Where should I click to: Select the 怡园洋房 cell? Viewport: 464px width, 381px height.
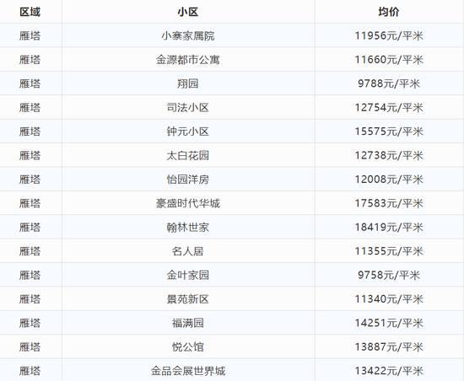coord(188,180)
